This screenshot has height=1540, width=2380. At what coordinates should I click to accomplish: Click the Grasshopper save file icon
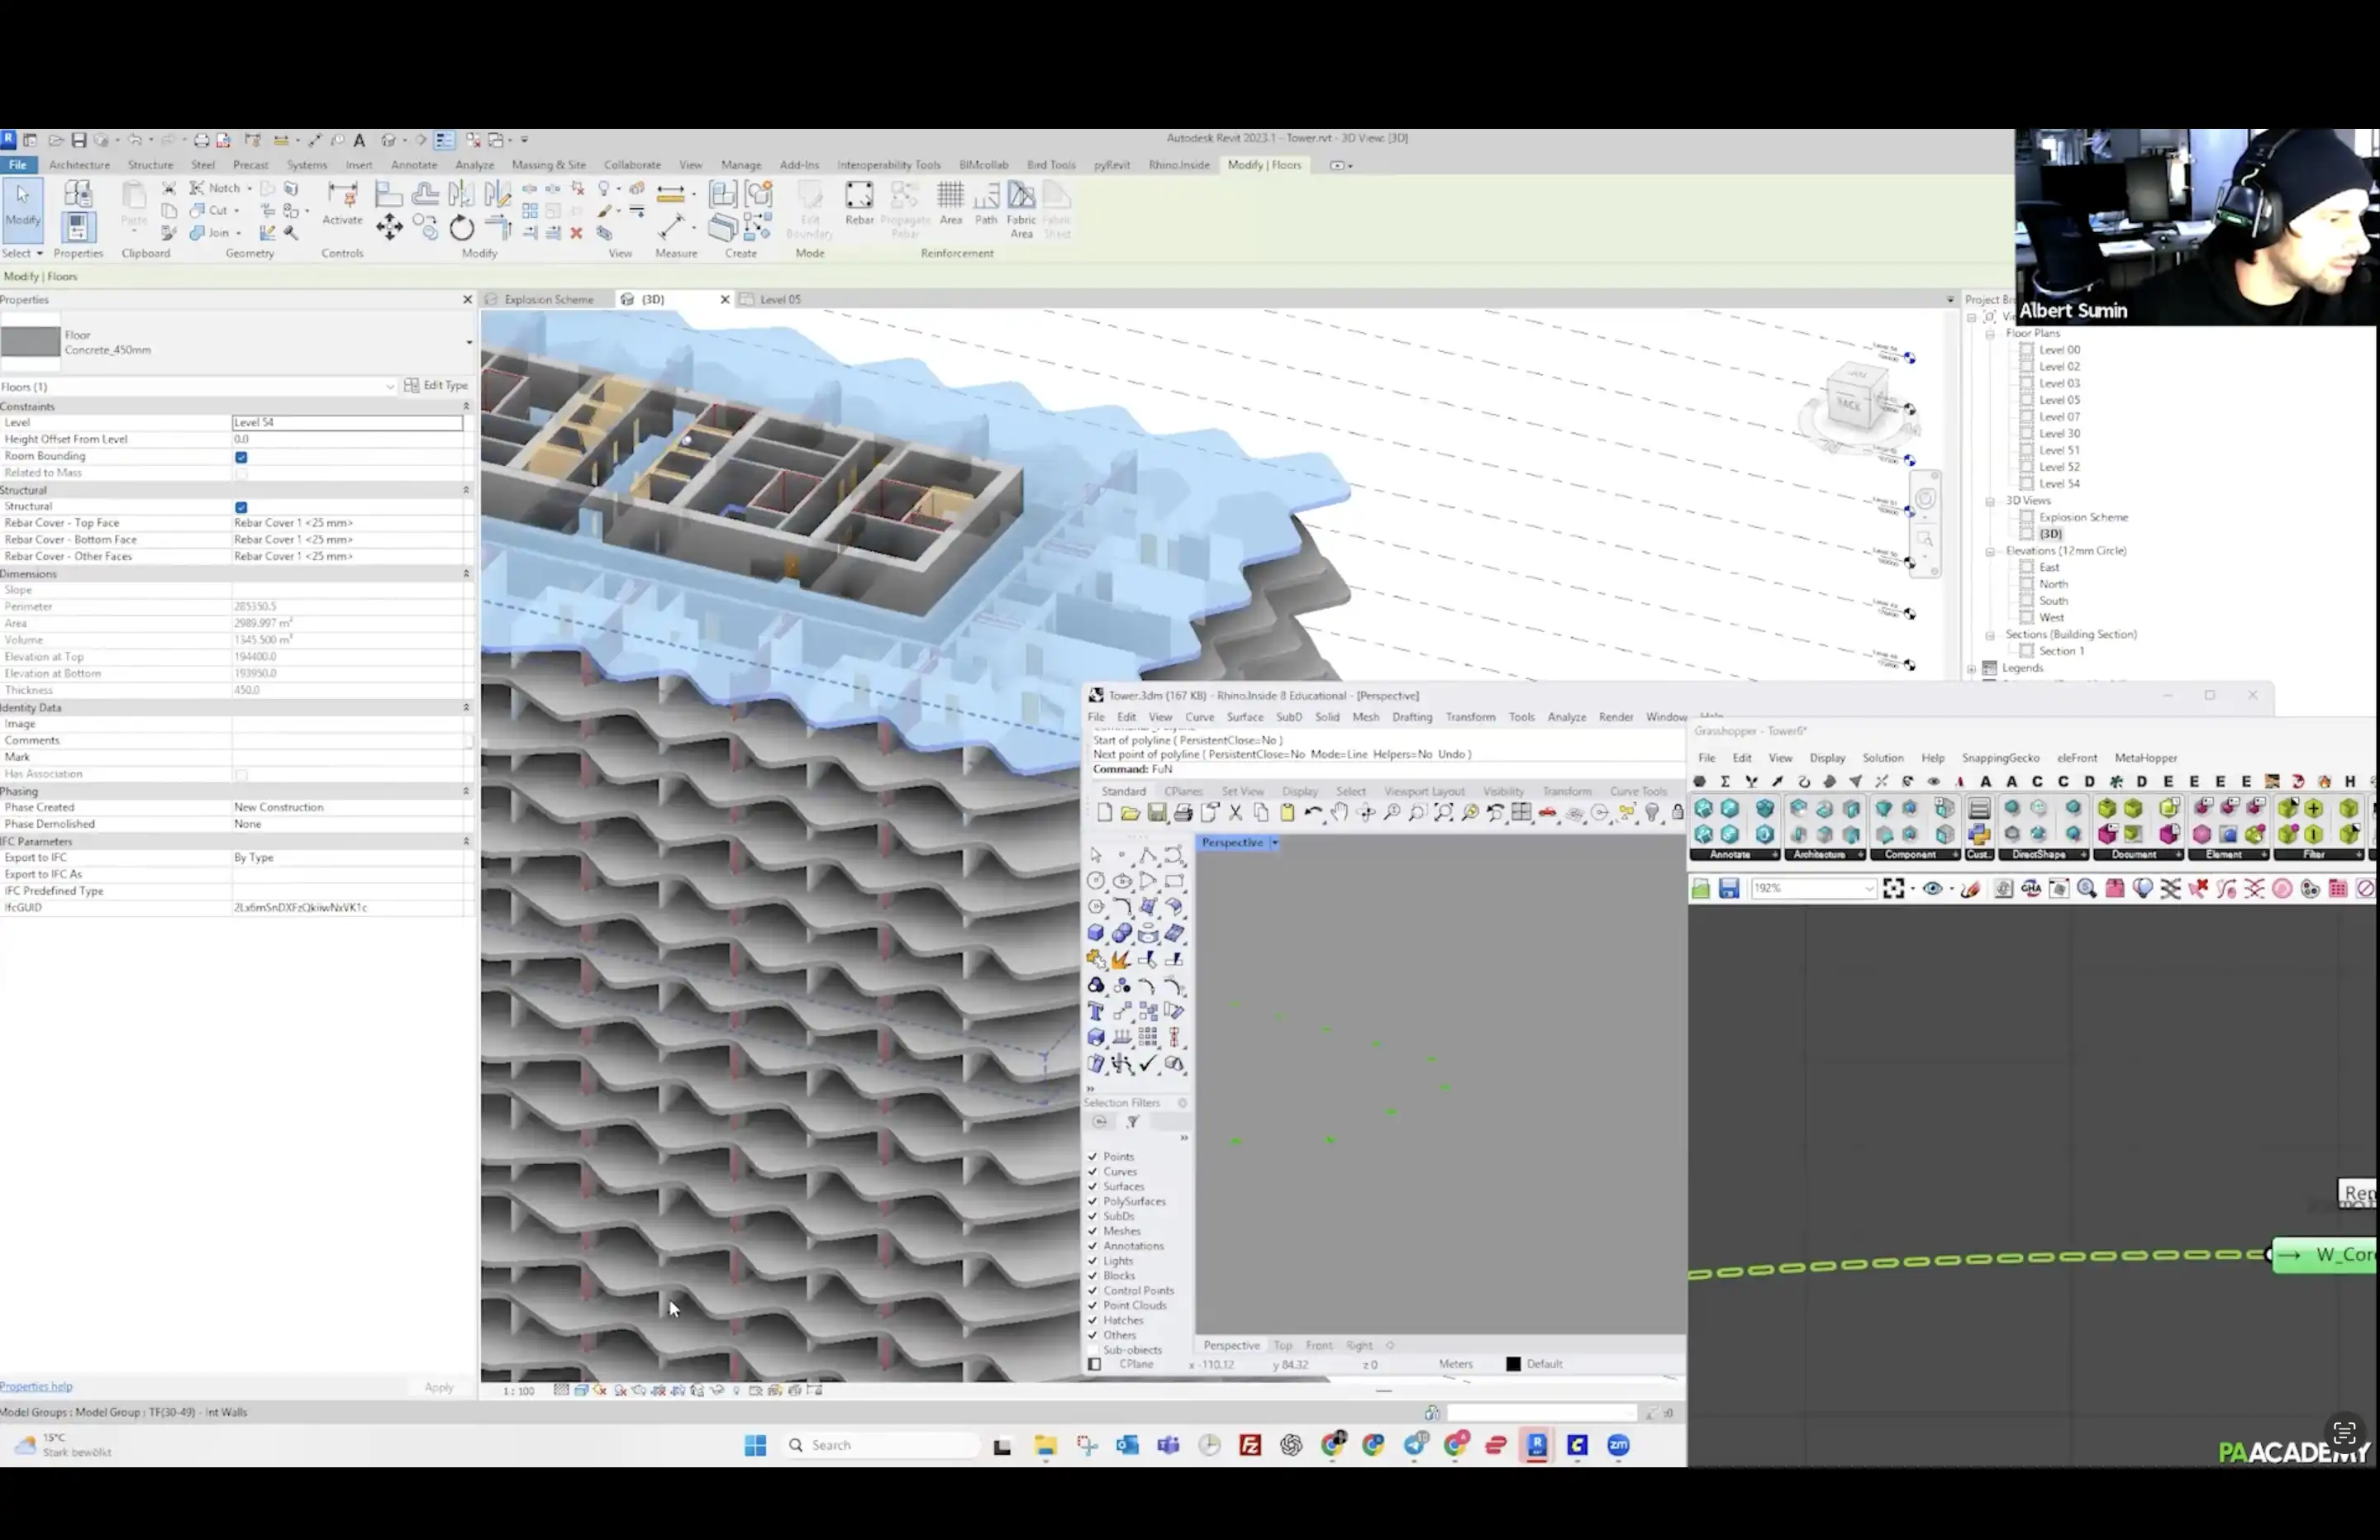(1728, 889)
